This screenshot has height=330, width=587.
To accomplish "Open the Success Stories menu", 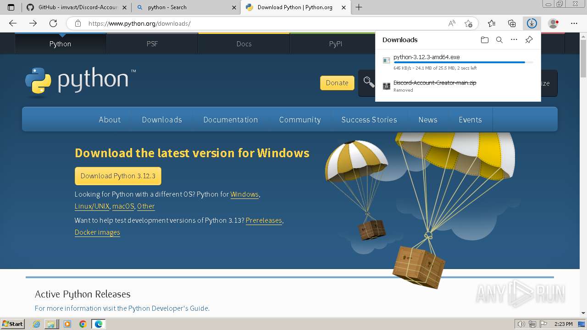I will point(369,120).
